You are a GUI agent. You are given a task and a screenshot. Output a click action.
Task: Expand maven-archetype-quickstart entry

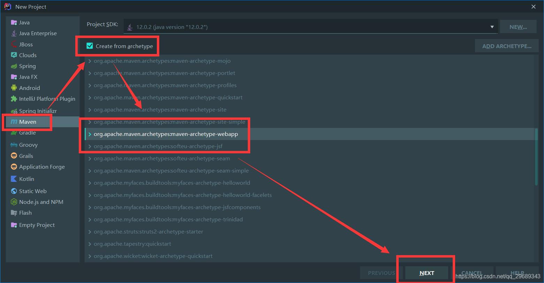(x=90, y=98)
